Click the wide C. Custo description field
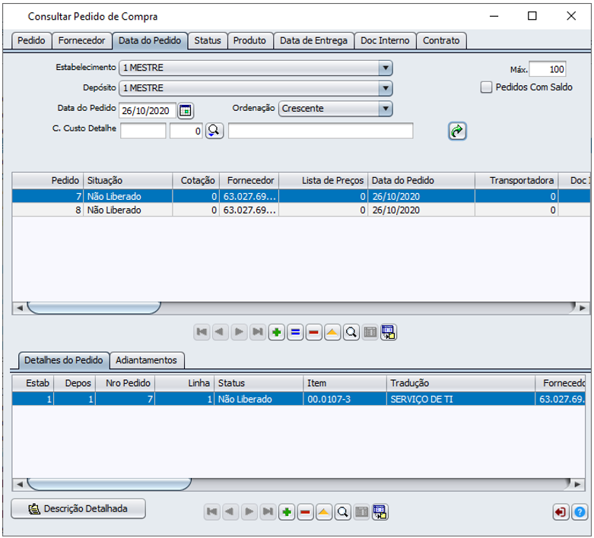 (320, 131)
